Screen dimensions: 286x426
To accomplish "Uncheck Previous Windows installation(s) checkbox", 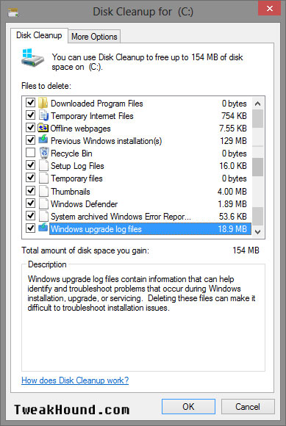I will click(30, 140).
